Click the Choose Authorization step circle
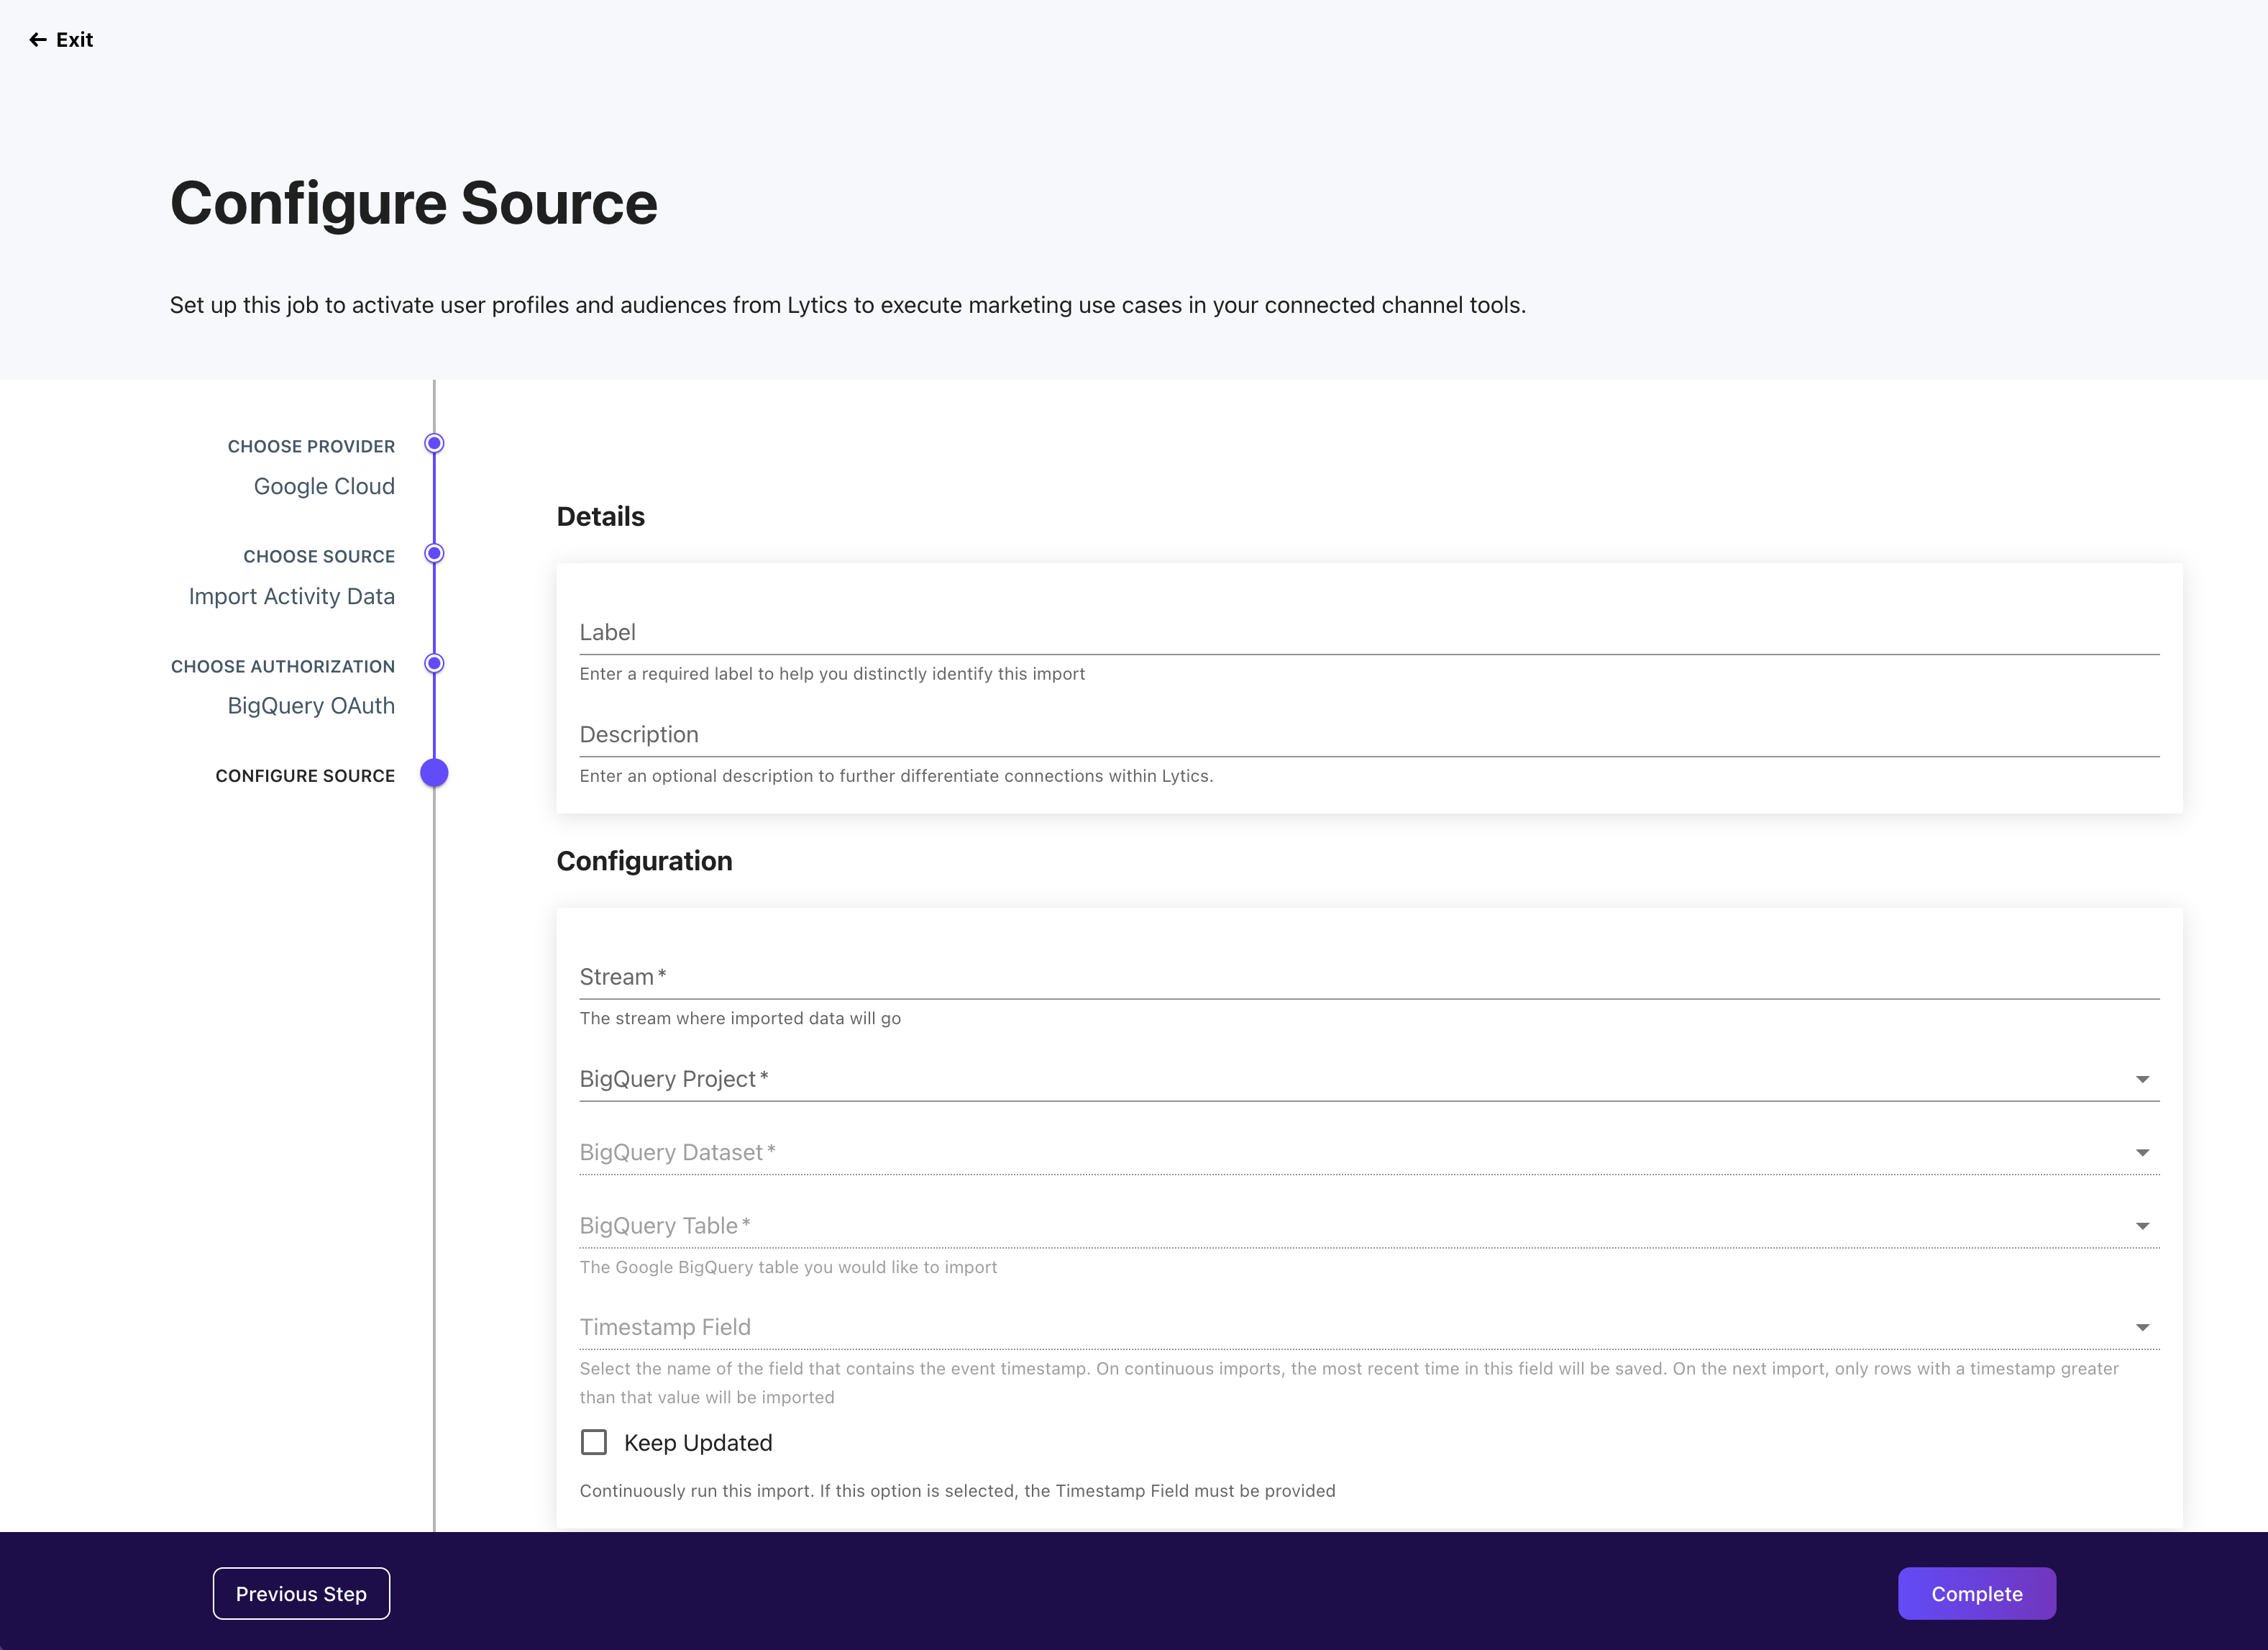The width and height of the screenshot is (2268, 1650). tap(434, 663)
